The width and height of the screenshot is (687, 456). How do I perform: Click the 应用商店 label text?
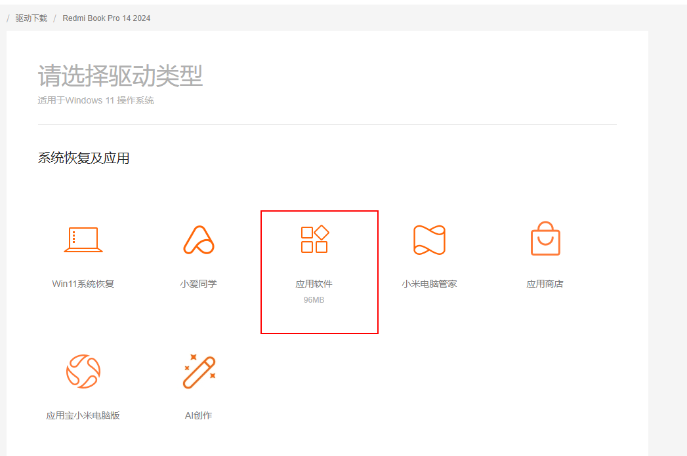(x=545, y=284)
